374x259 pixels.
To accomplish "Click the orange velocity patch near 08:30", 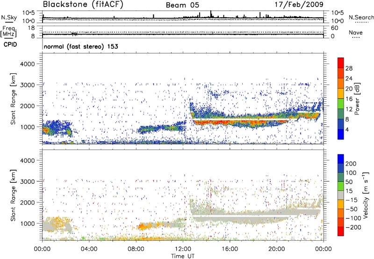I will (x=144, y=226).
